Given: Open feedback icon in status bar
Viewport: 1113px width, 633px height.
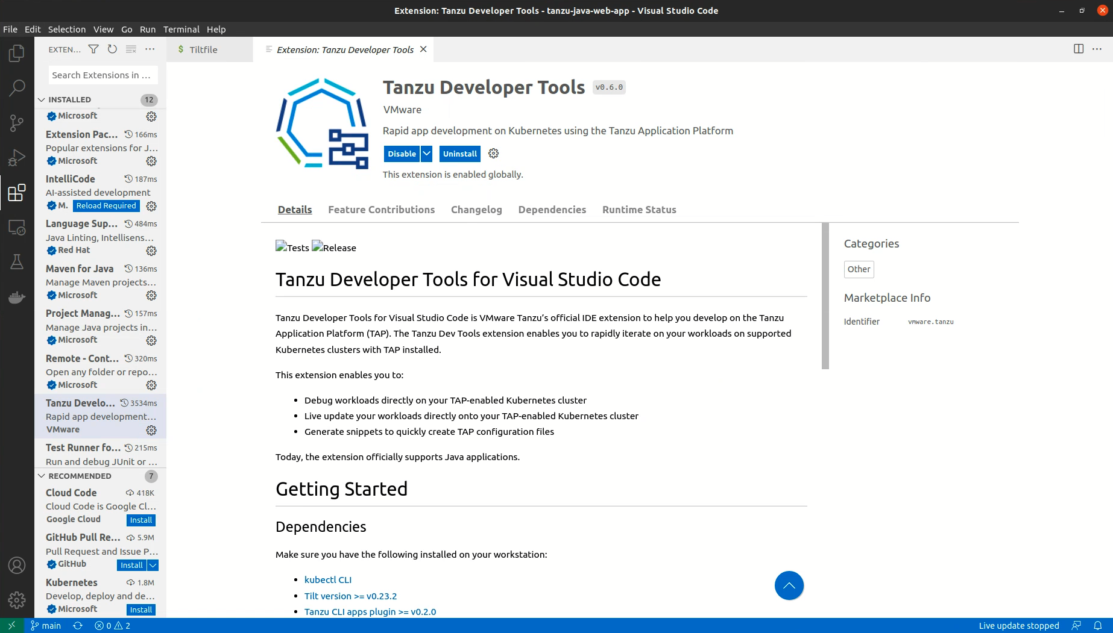Looking at the screenshot, I should point(1076,626).
